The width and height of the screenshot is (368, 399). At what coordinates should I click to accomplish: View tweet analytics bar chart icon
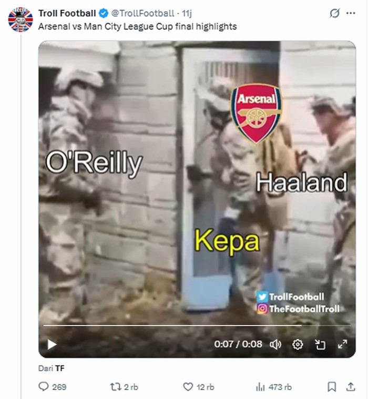click(x=260, y=387)
